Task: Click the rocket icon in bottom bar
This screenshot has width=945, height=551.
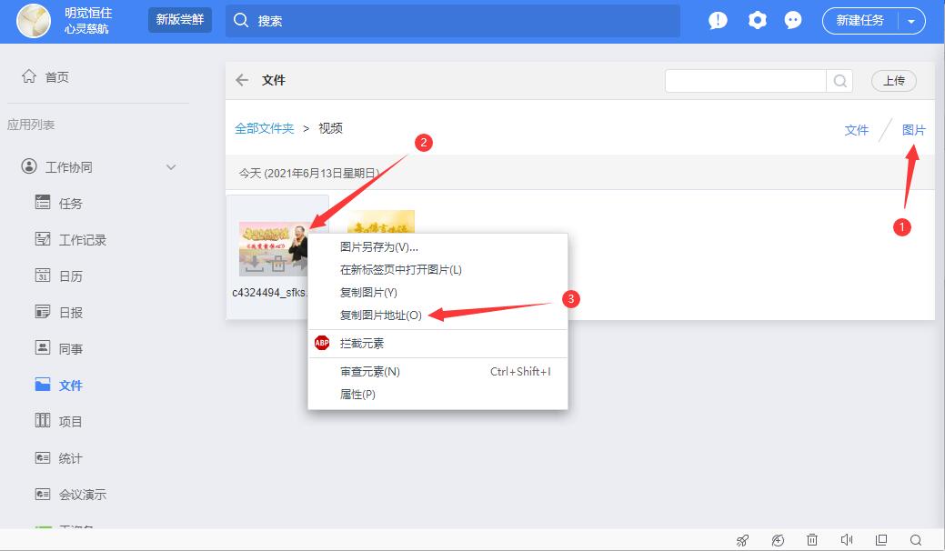Action: pos(742,540)
